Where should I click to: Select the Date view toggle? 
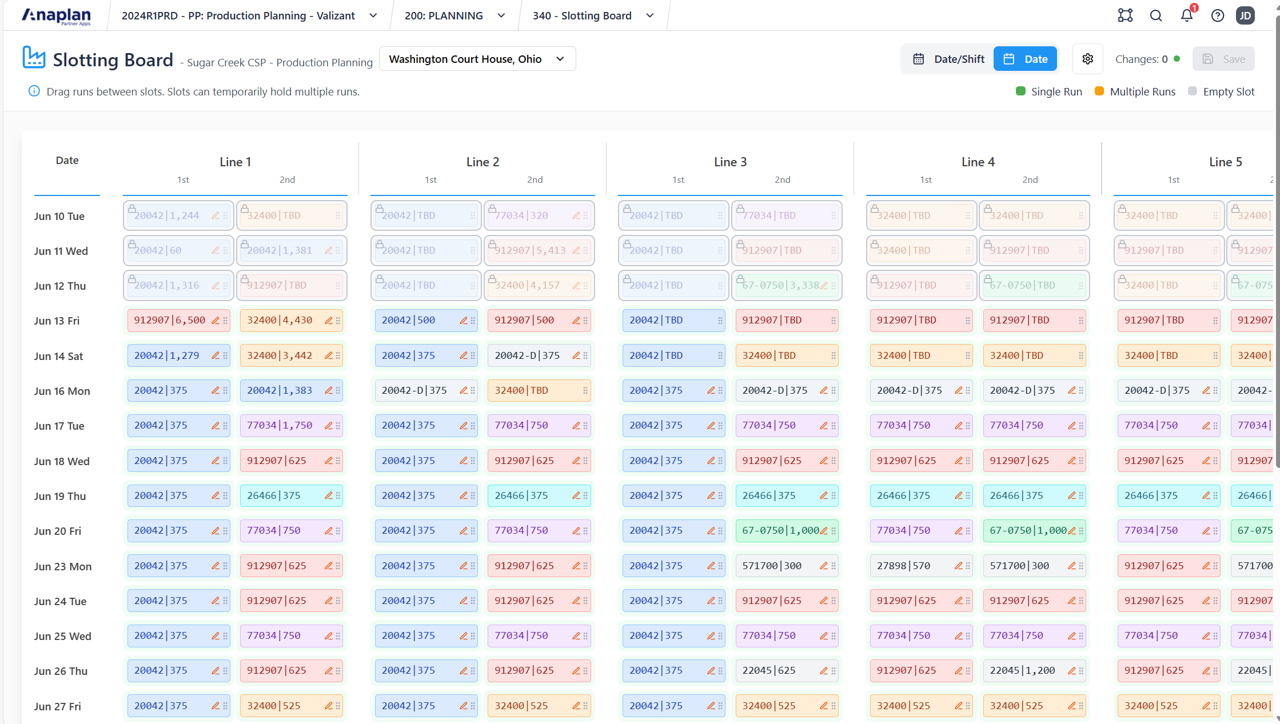pyautogui.click(x=1026, y=59)
